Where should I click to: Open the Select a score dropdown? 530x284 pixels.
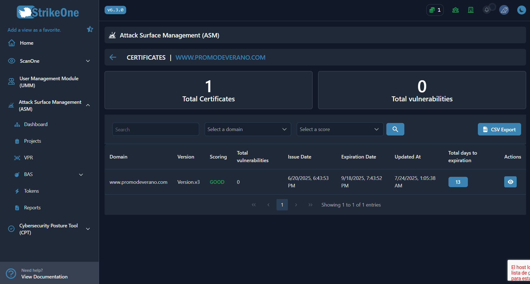point(339,129)
